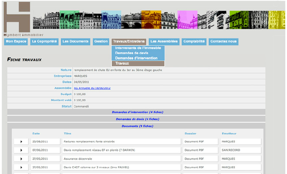Expand Demandes d'intervention (4 fiches) section
Image resolution: width=287 pixels, height=174 pixels.
(x=138, y=112)
